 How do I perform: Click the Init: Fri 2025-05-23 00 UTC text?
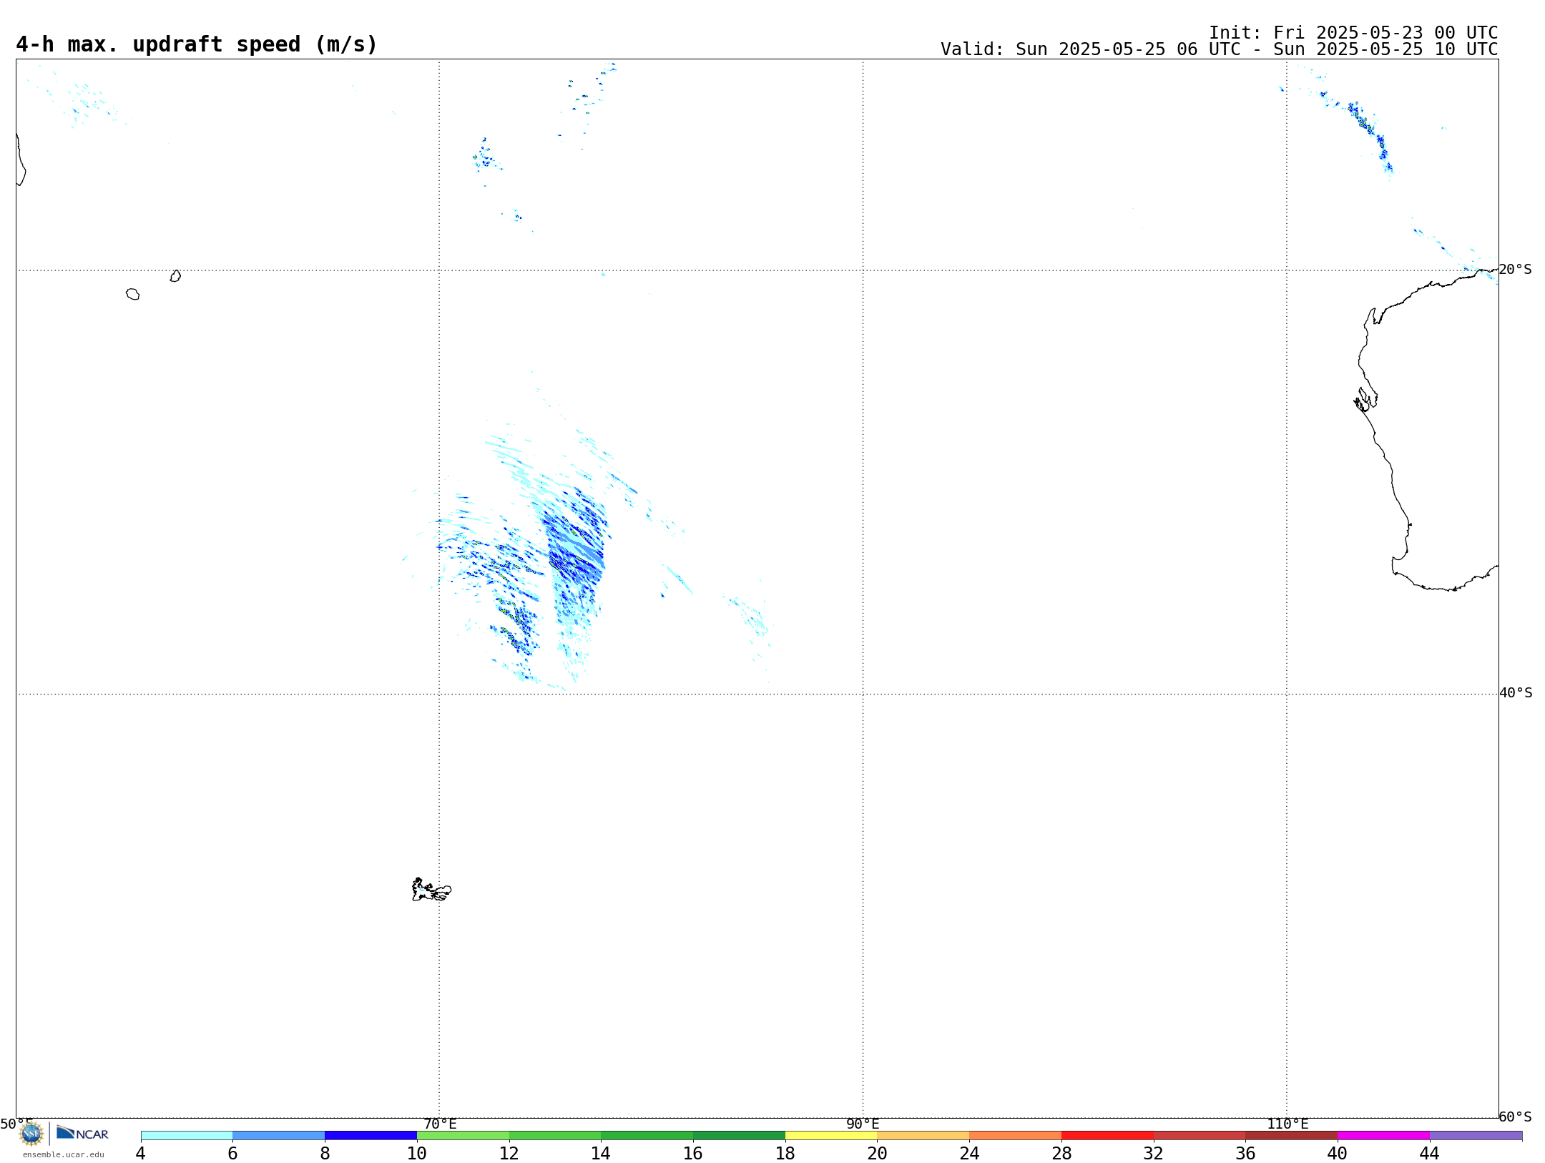click(1353, 33)
